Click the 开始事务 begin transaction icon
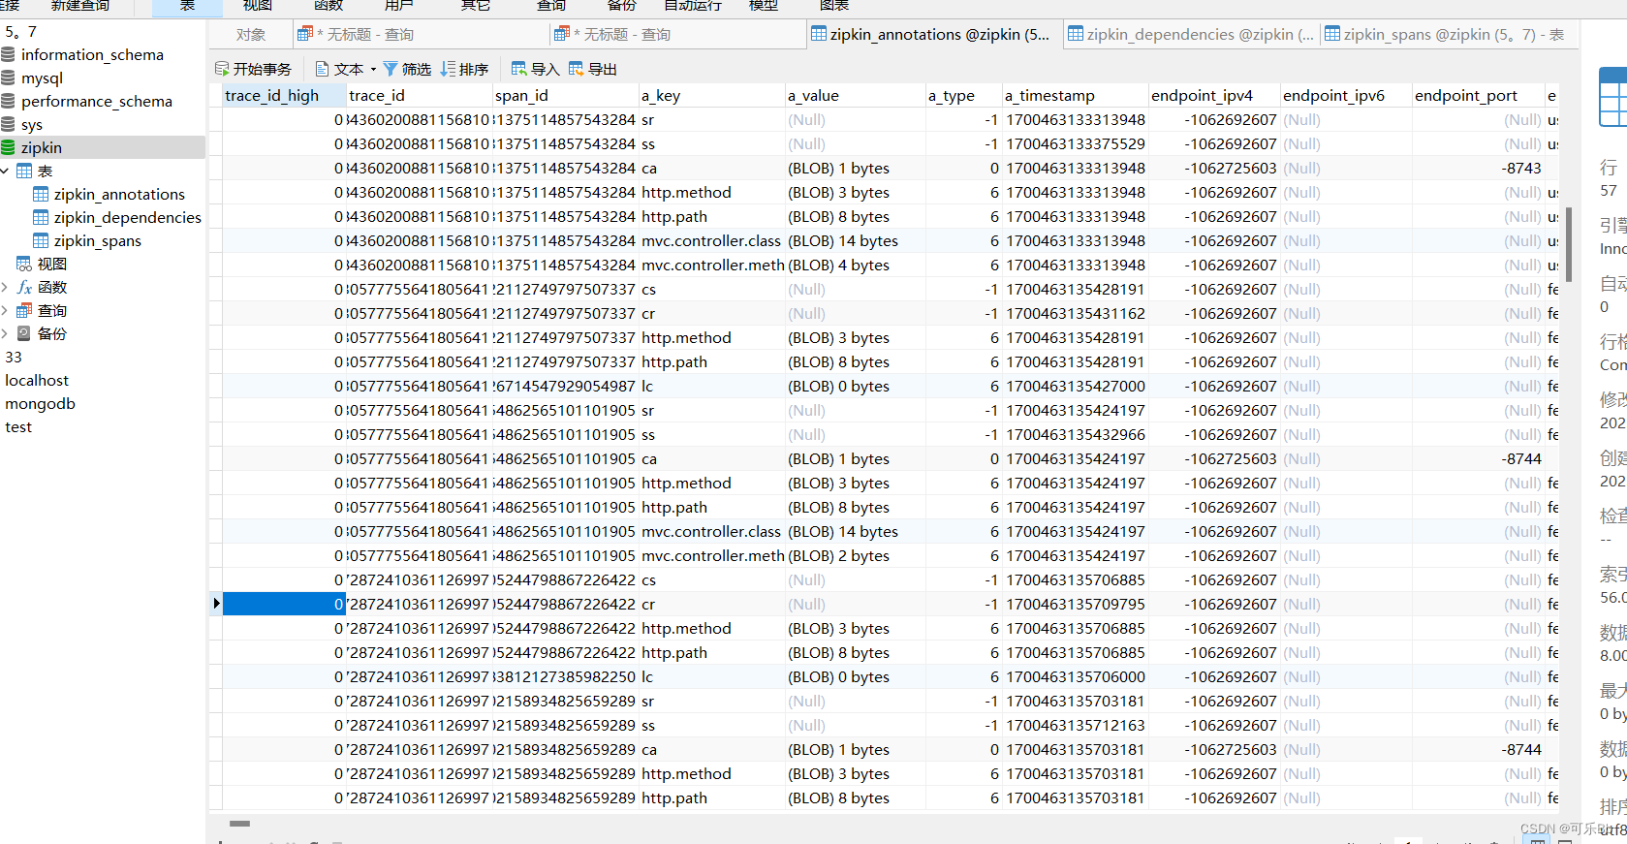1627x844 pixels. tap(222, 69)
